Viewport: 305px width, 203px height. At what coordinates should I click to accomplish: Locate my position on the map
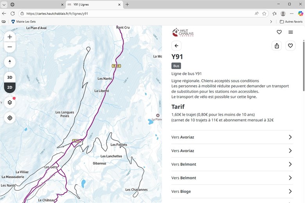[10, 118]
